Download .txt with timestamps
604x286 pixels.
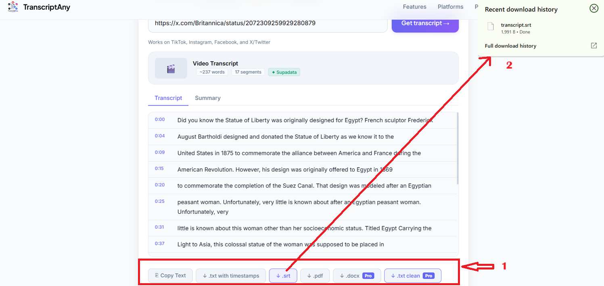(231, 276)
